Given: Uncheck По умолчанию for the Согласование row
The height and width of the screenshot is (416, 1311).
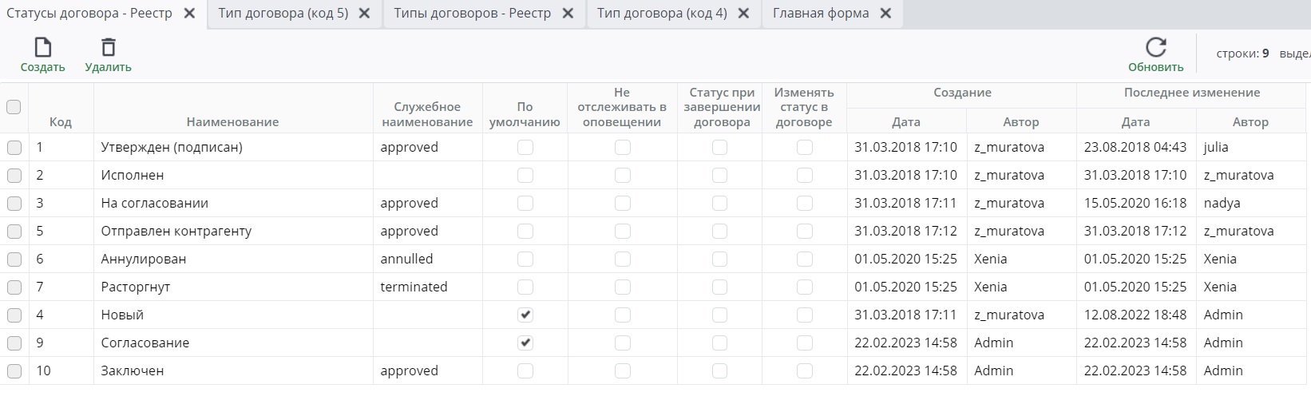Looking at the screenshot, I should tap(525, 343).
